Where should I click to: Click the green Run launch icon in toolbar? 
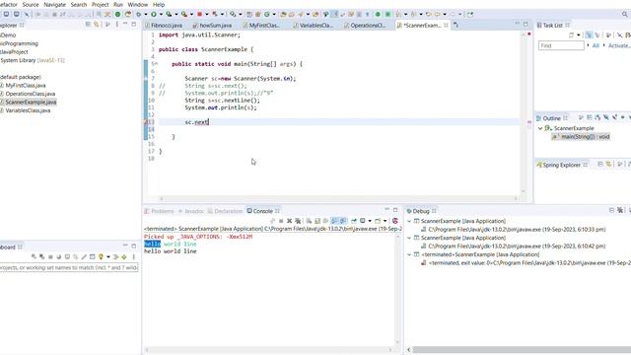coord(117,14)
